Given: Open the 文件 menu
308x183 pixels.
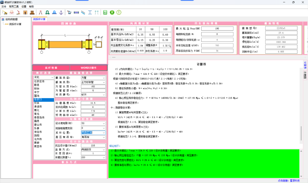Looking at the screenshot, I should pyautogui.click(x=4, y=6).
